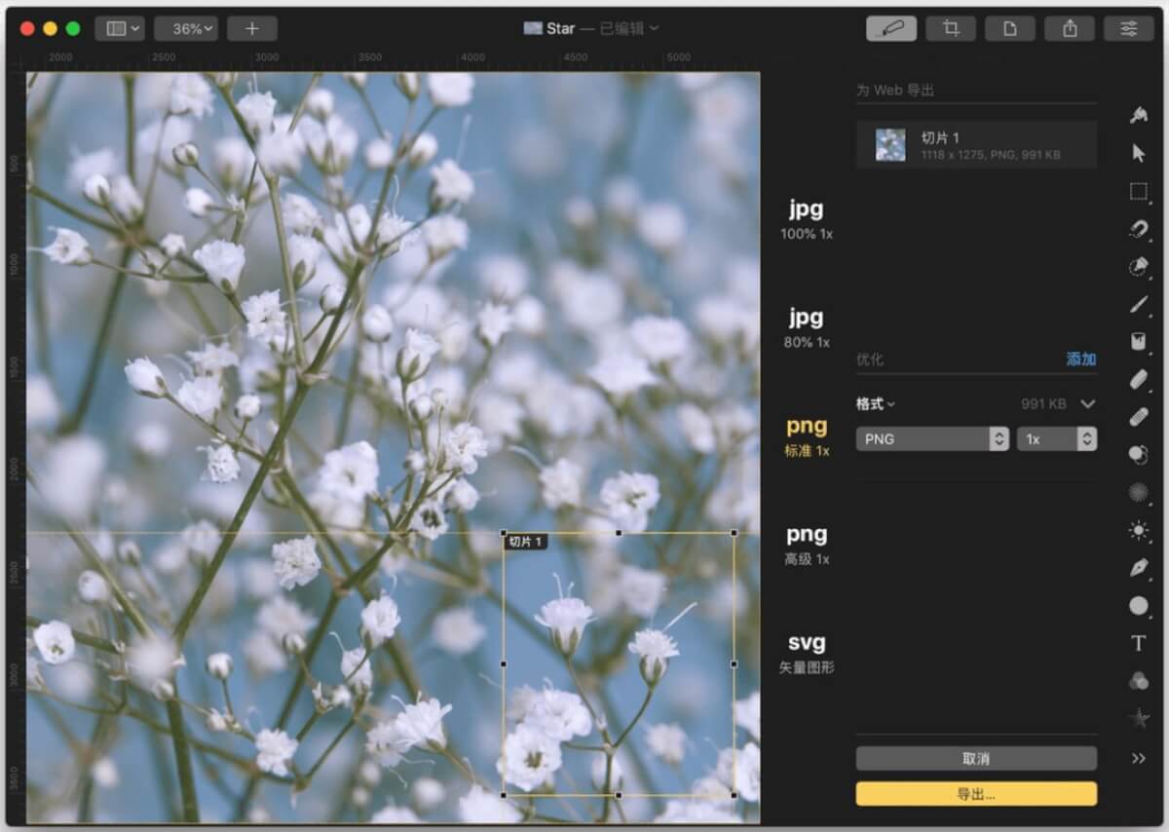This screenshot has width=1169, height=832.
Task: Select the circle Shape tool
Action: point(1138,606)
